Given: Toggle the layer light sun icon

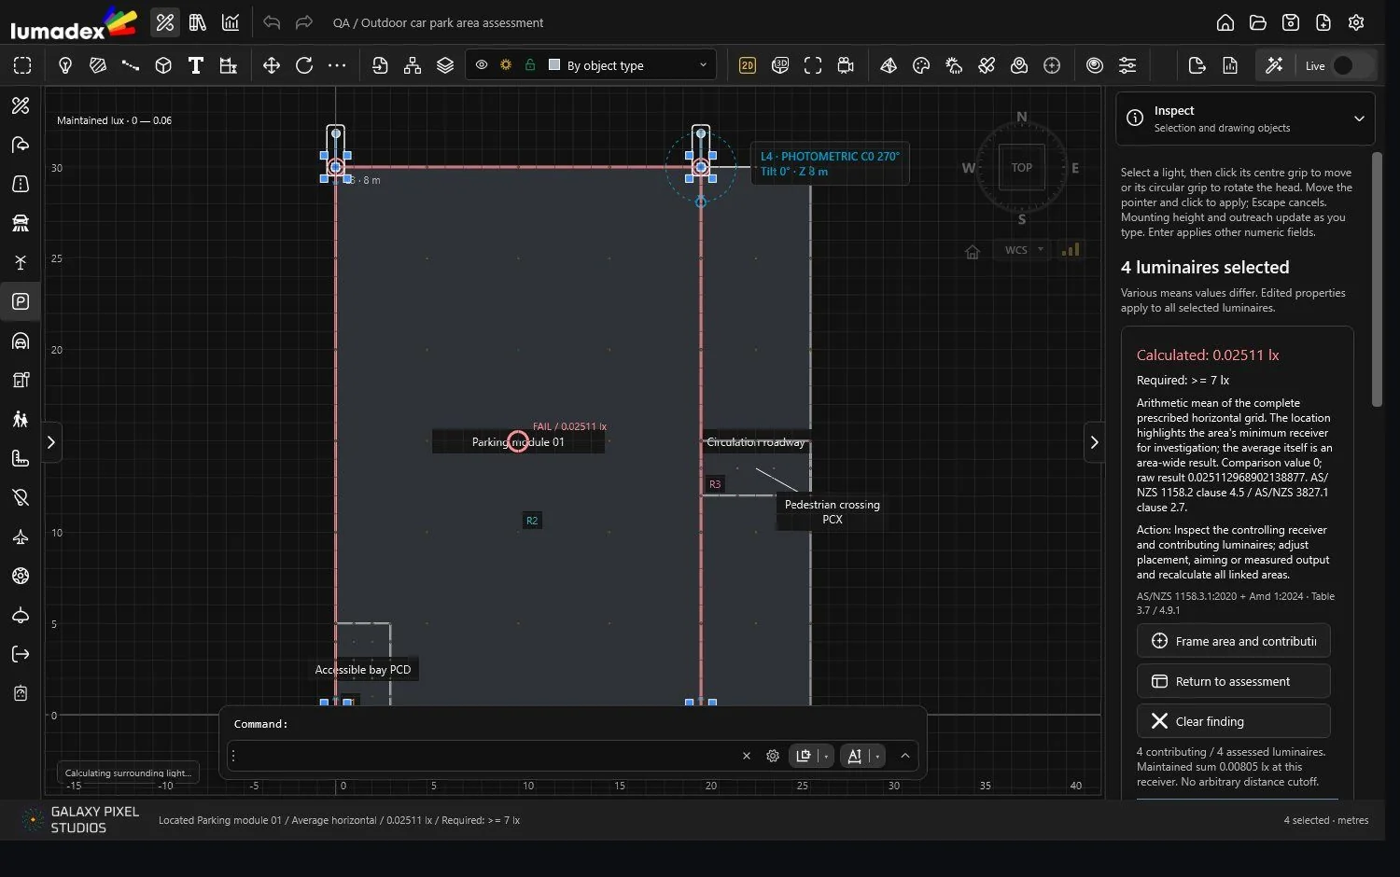Looking at the screenshot, I should 506,65.
